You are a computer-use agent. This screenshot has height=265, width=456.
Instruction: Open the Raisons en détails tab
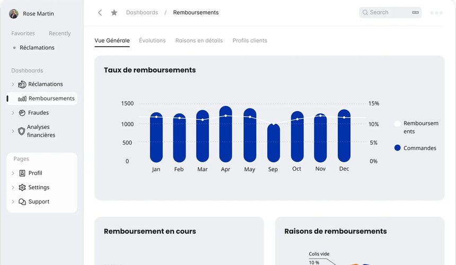[x=199, y=41]
